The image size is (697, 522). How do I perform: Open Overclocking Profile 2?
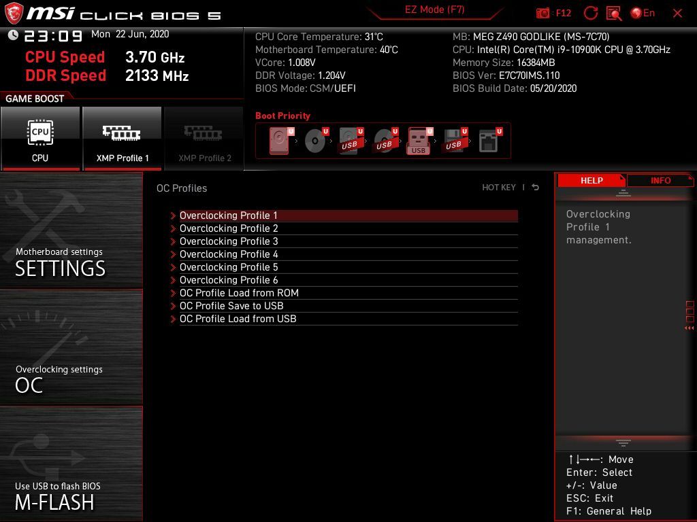click(x=348, y=228)
